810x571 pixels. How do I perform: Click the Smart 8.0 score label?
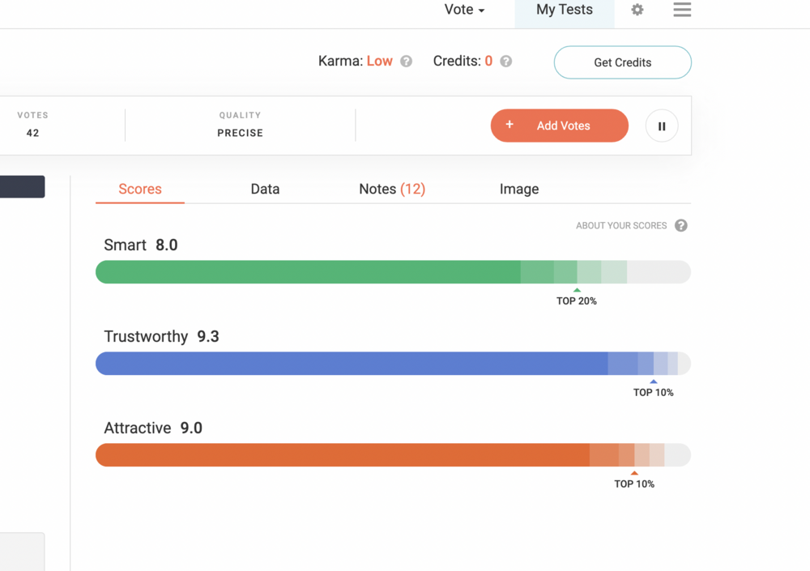point(140,245)
